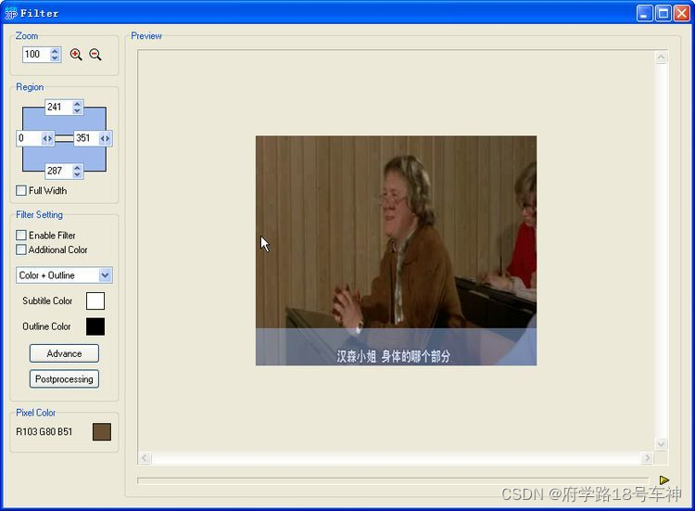Minimize the Filter window

click(644, 13)
